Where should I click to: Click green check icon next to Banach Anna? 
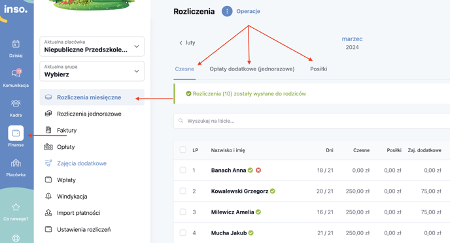tap(251, 170)
